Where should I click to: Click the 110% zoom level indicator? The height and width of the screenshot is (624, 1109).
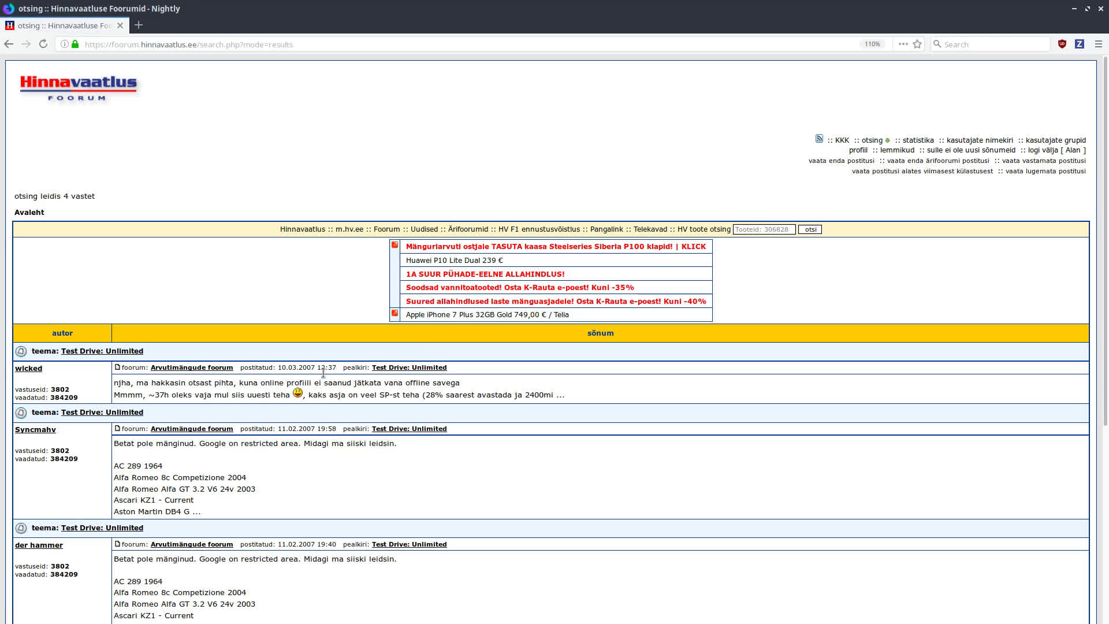pyautogui.click(x=872, y=44)
